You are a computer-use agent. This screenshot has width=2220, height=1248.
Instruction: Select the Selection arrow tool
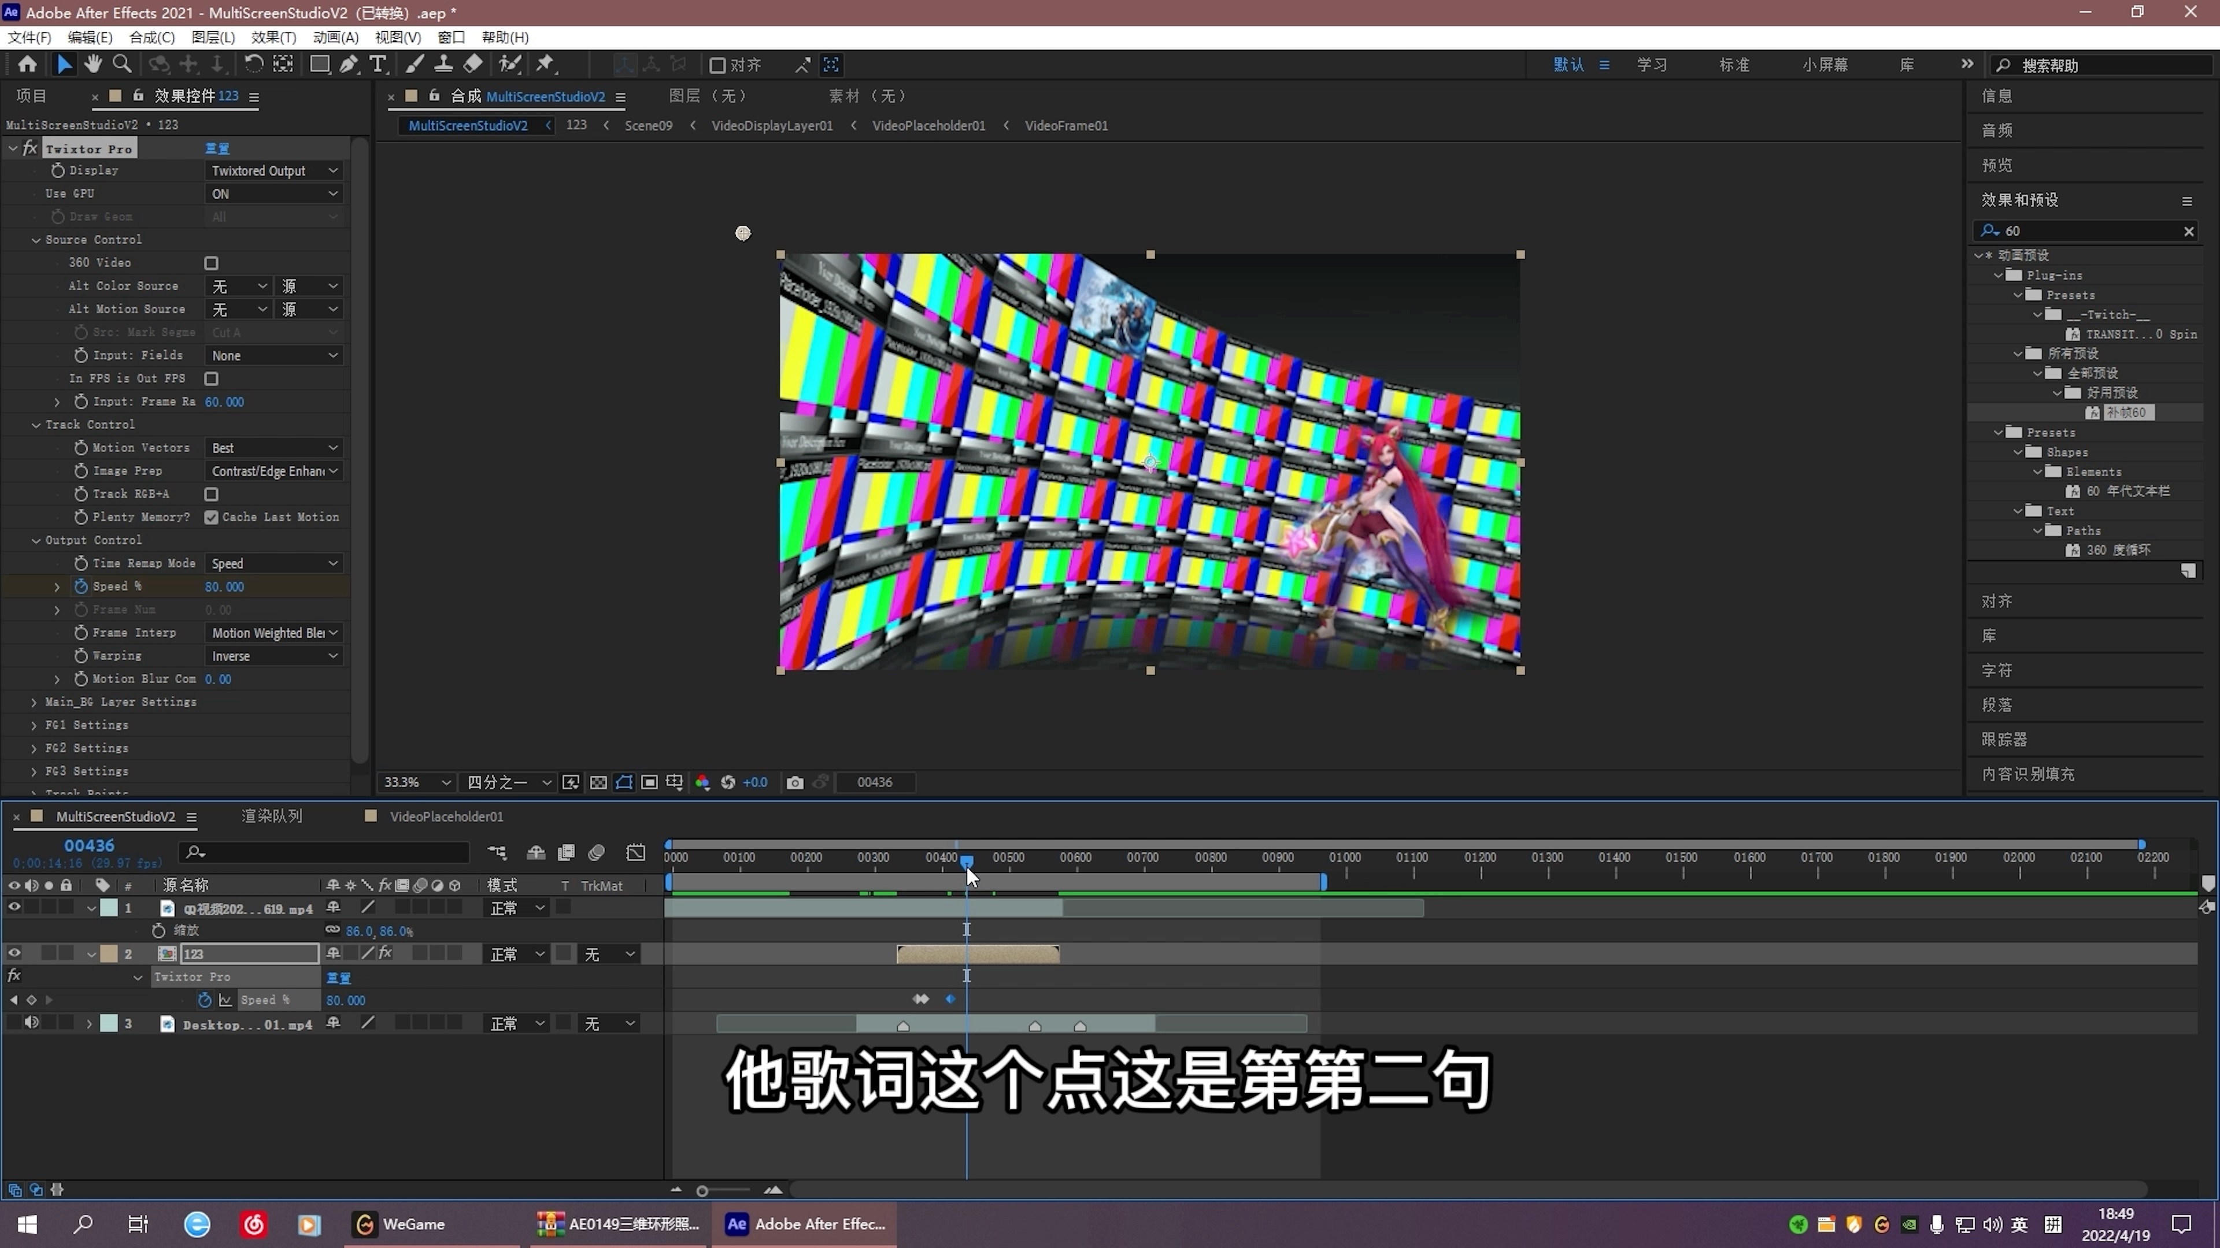(64, 64)
